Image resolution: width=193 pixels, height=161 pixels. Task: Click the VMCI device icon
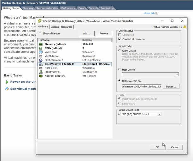(41, 56)
